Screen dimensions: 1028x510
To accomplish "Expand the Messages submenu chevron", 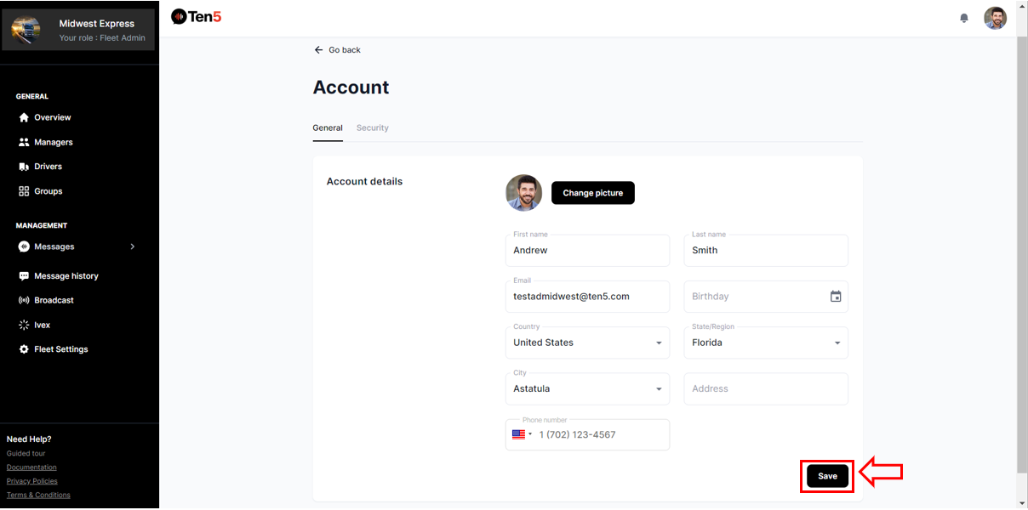I will click(x=132, y=246).
